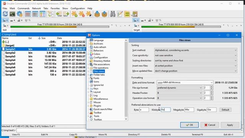This screenshot has height=138, width=245.
Task: Click the last toolbar icon after sync
Action: click(x=134, y=14)
